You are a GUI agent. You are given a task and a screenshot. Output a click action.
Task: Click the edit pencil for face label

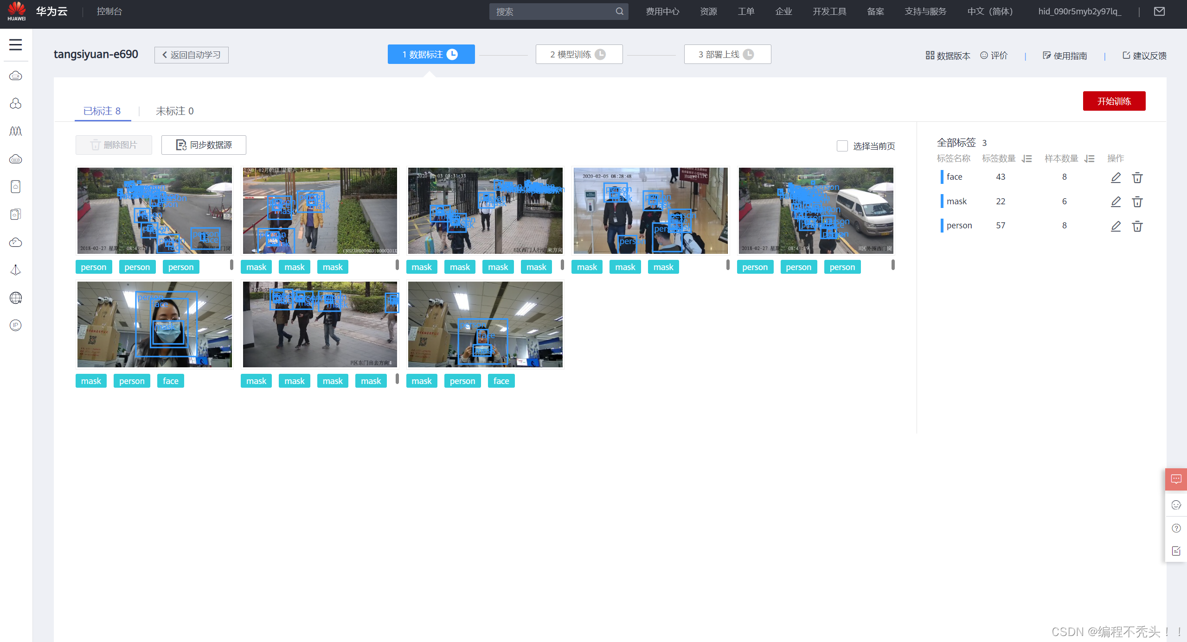(x=1116, y=177)
